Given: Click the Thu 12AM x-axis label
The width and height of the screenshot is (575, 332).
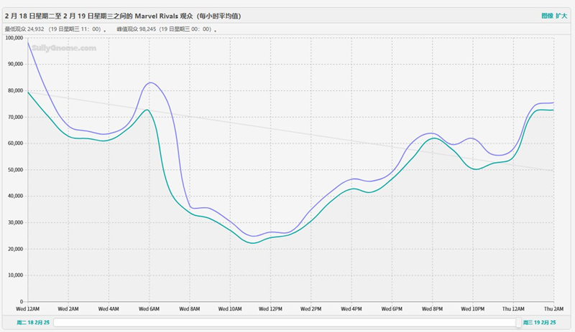Looking at the screenshot, I should (x=513, y=308).
